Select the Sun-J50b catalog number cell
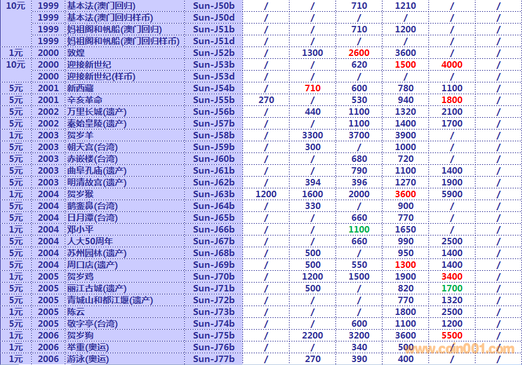The height and width of the screenshot is (365, 522). pyautogui.click(x=214, y=6)
